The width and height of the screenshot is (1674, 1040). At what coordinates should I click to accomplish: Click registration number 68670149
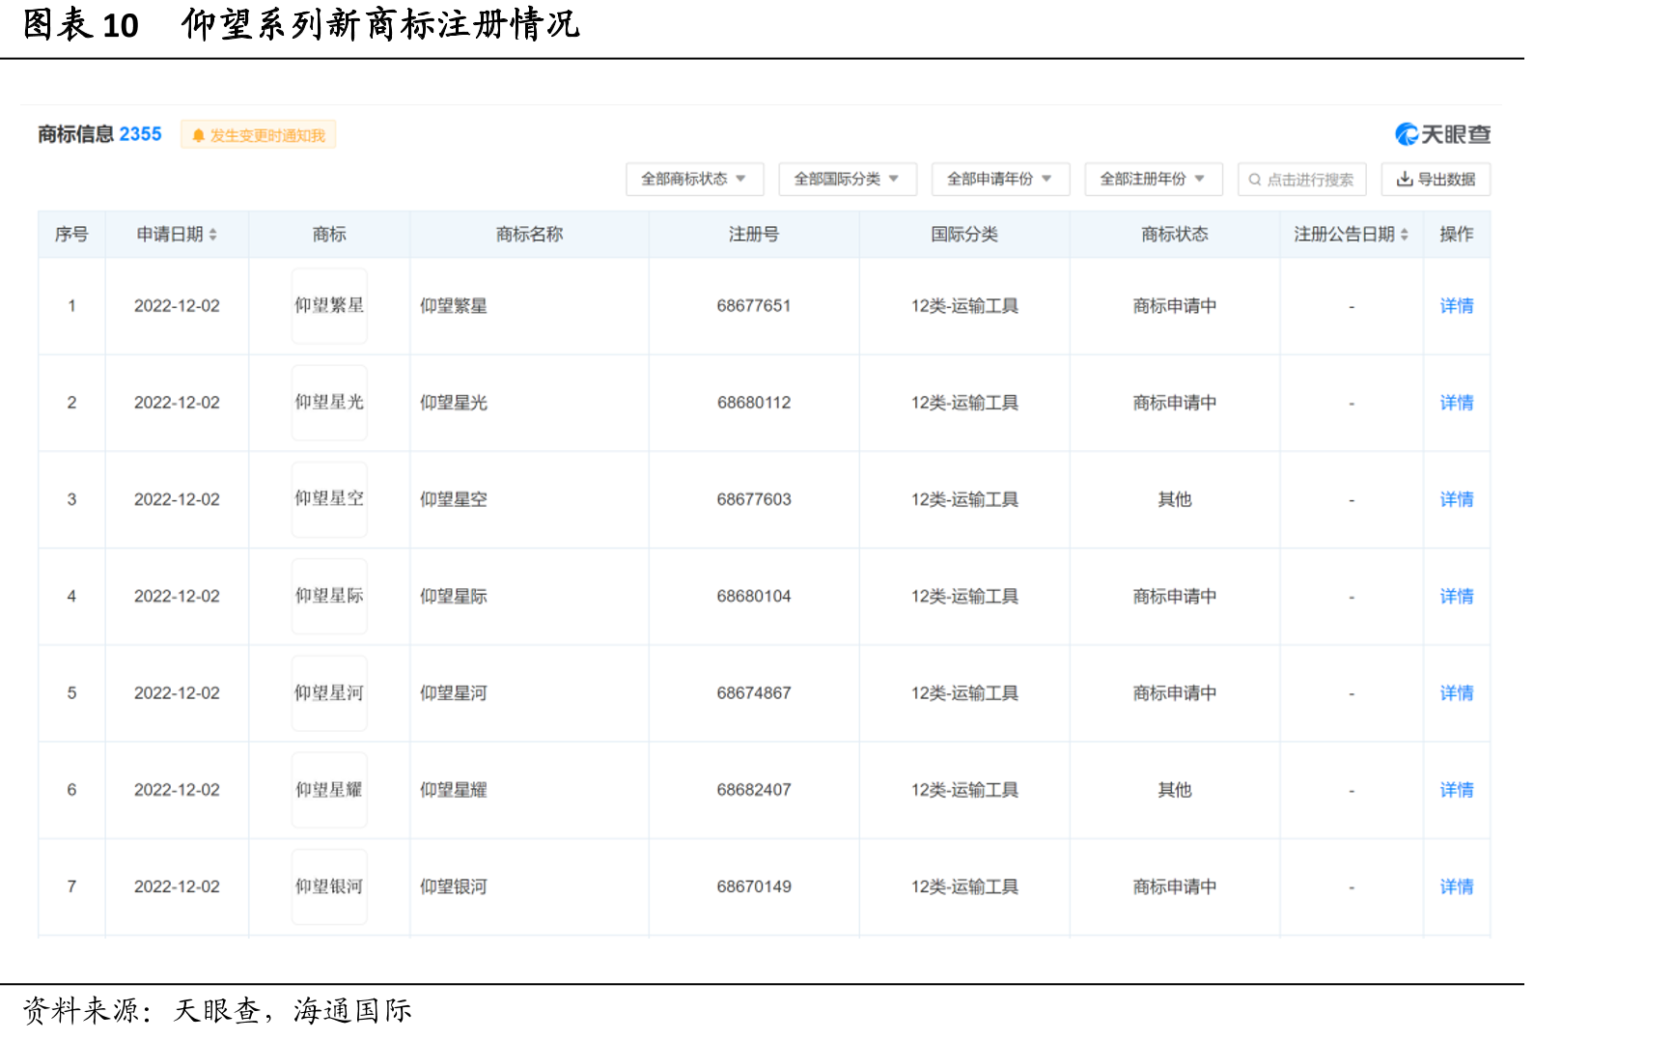click(x=754, y=886)
